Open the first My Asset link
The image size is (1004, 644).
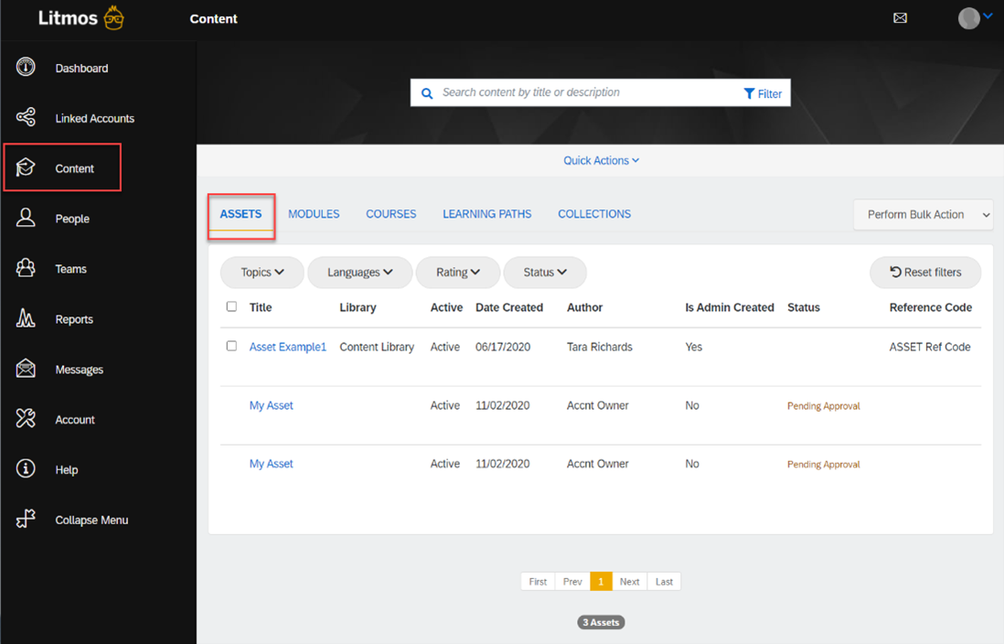pyautogui.click(x=271, y=405)
